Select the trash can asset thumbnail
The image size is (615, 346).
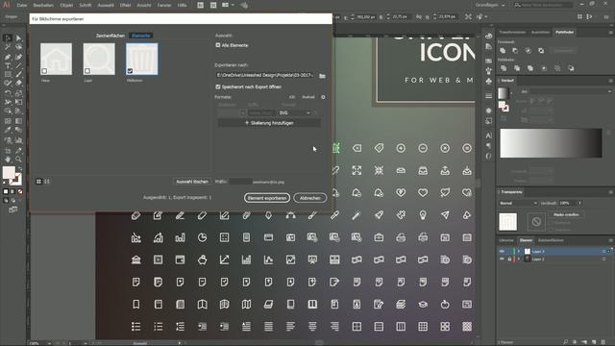141,59
